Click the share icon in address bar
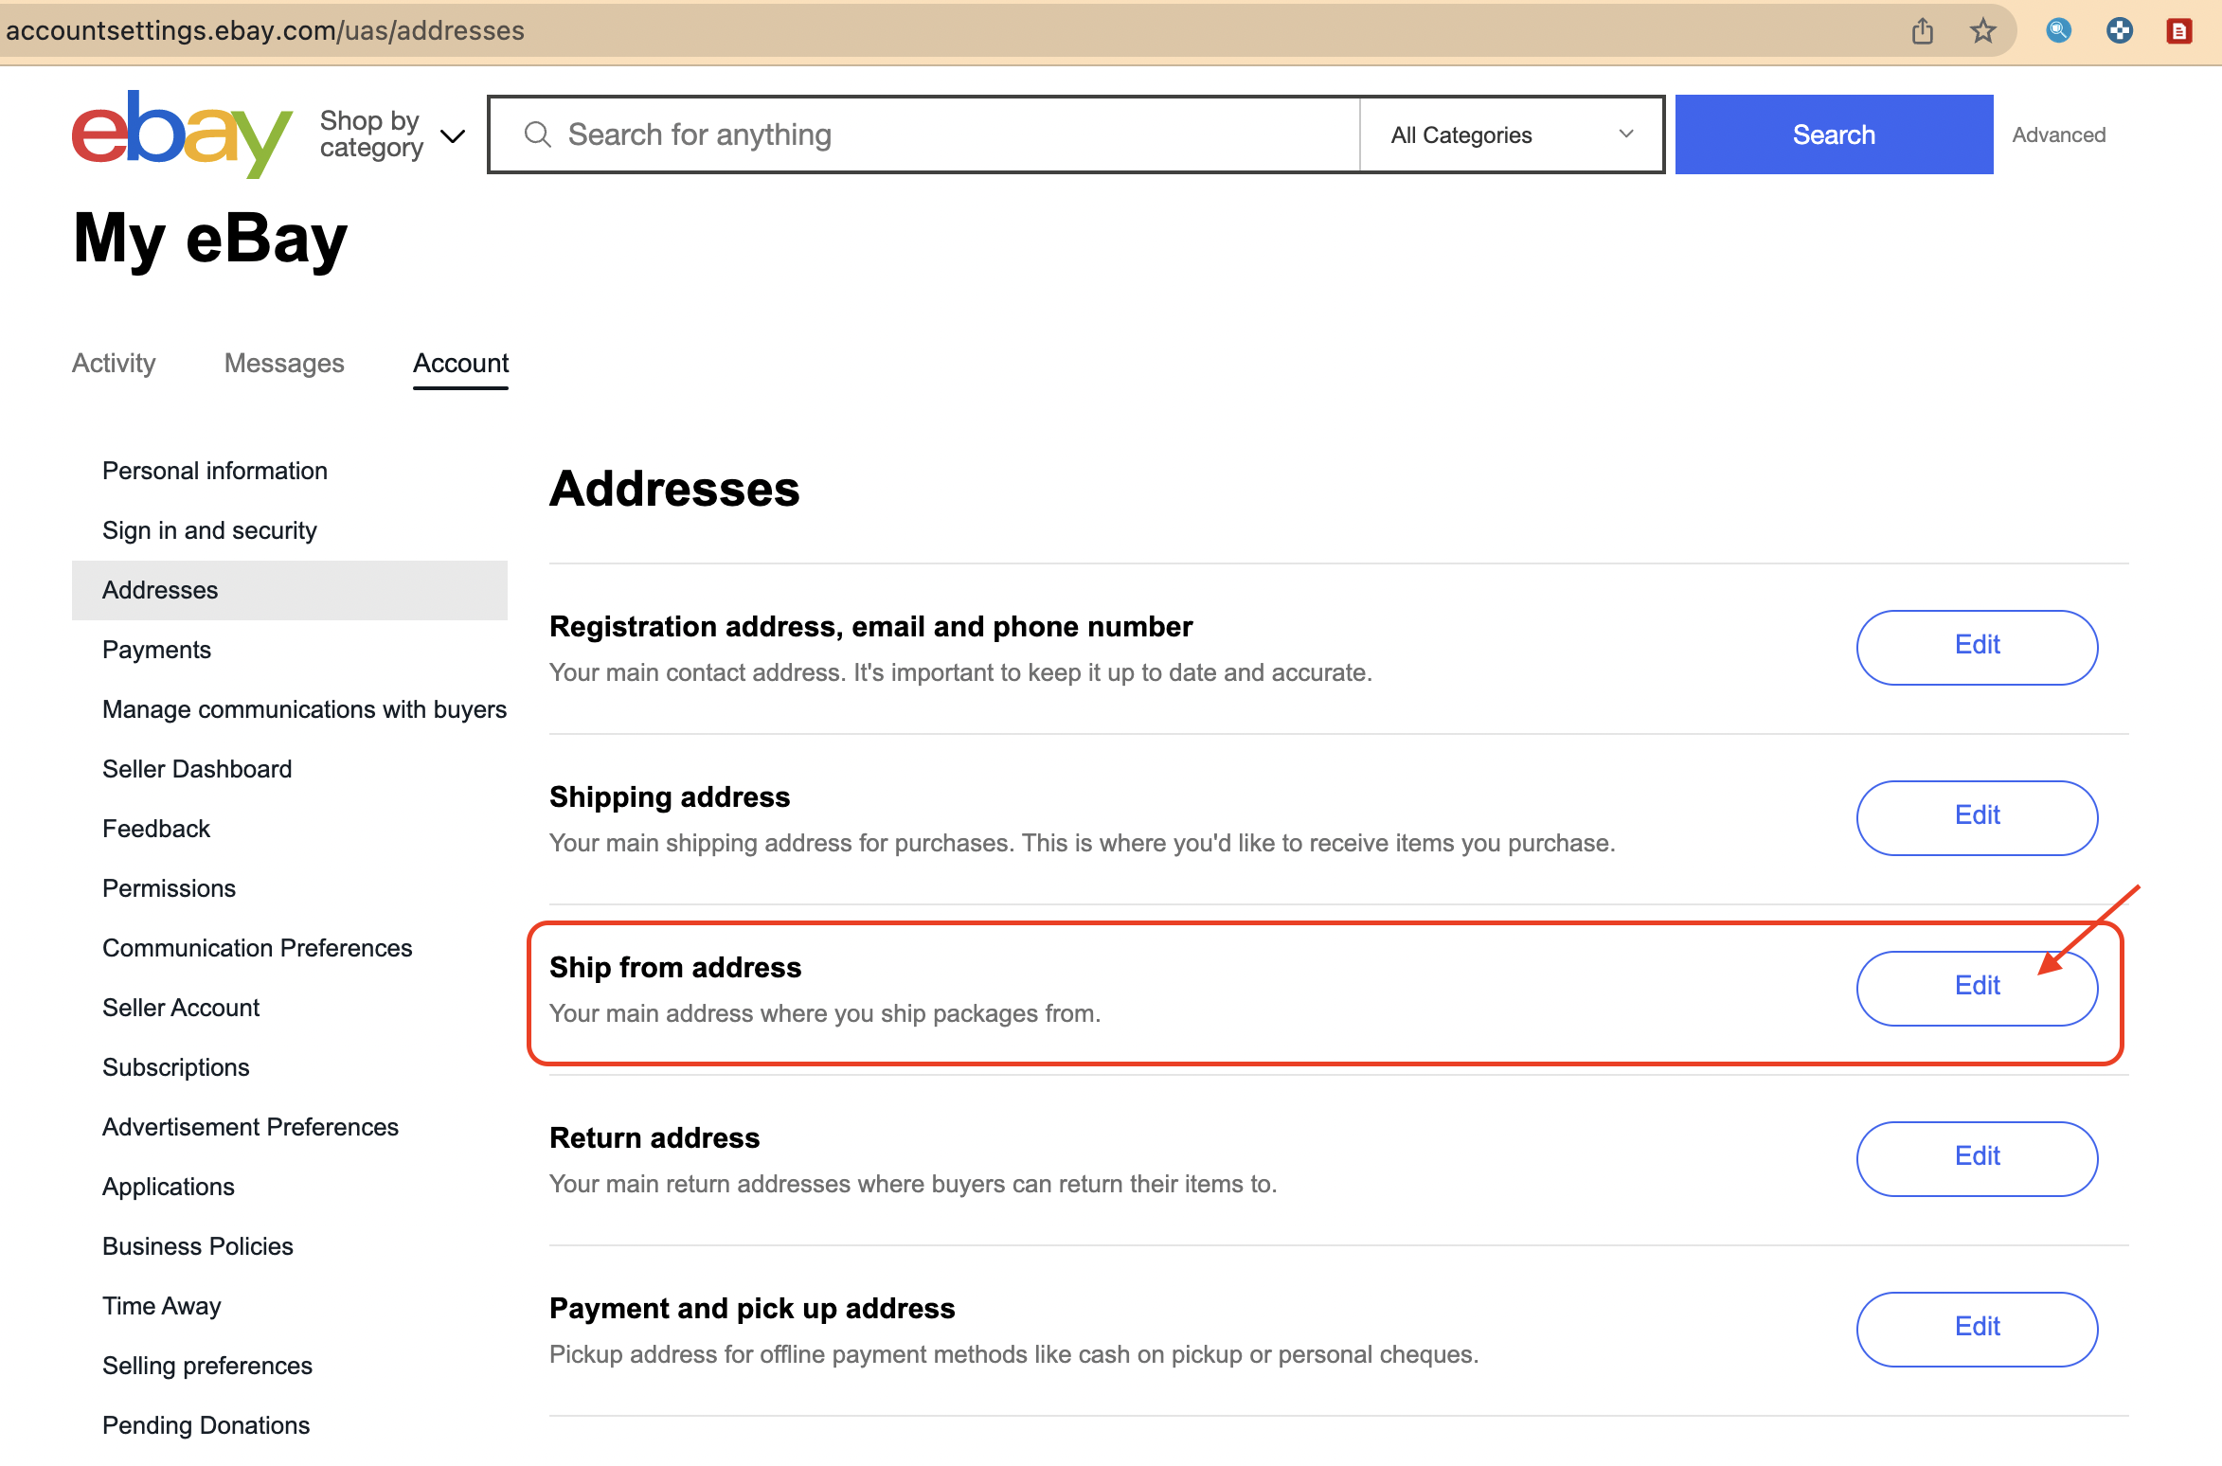This screenshot has height=1466, width=2222. 1922,31
